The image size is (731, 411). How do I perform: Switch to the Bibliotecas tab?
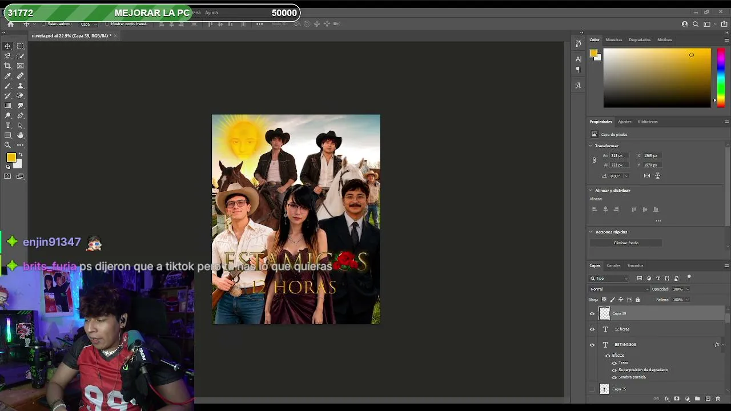[x=648, y=122]
